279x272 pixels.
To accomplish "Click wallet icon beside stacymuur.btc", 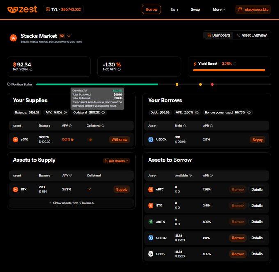I will click(240, 9).
